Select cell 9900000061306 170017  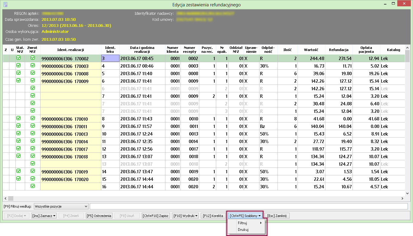coord(70,149)
